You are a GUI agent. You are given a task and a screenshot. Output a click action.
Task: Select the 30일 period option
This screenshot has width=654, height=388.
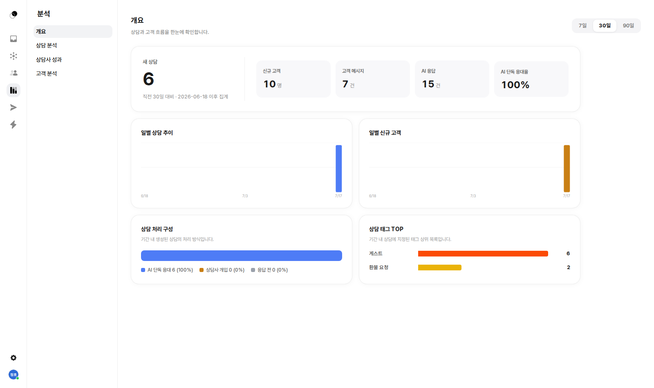pos(605,26)
